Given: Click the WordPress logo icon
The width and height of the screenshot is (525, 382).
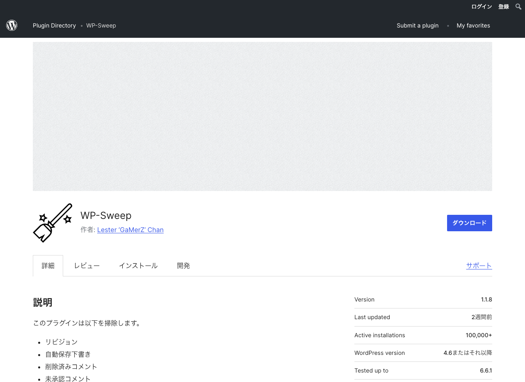Looking at the screenshot, I should (x=11, y=25).
